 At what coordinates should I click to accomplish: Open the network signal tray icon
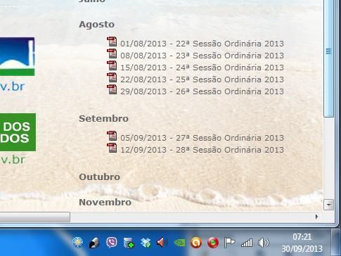click(247, 243)
